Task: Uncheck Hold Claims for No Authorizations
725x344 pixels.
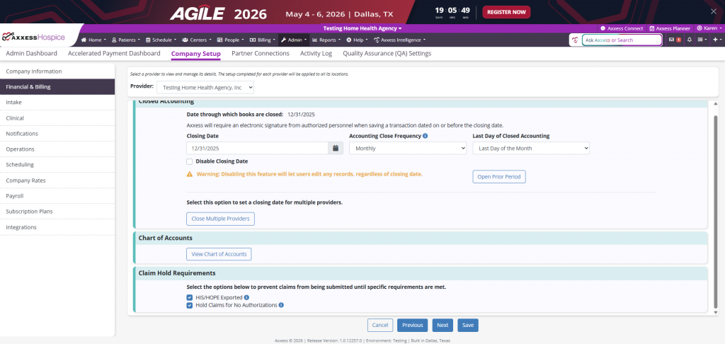Action: click(190, 305)
